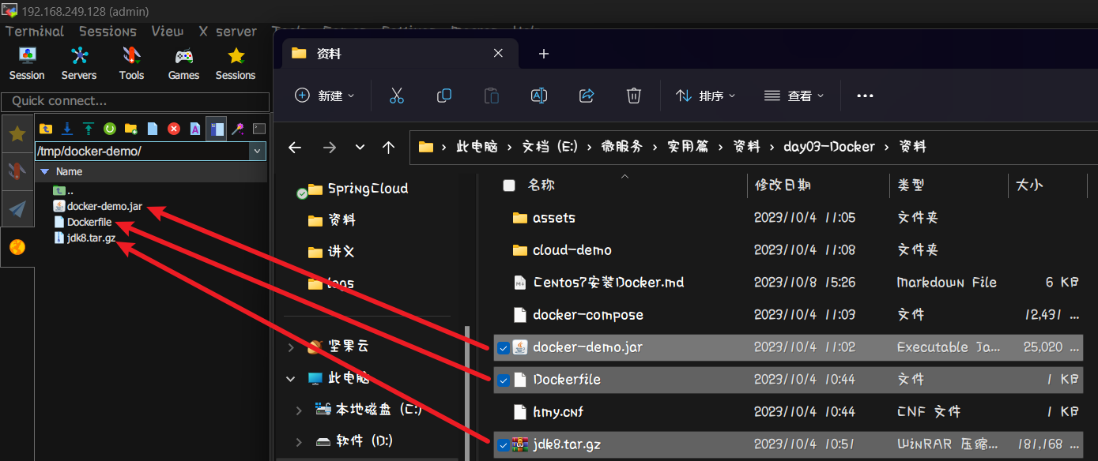Go up one folder in Explorer

click(388, 147)
